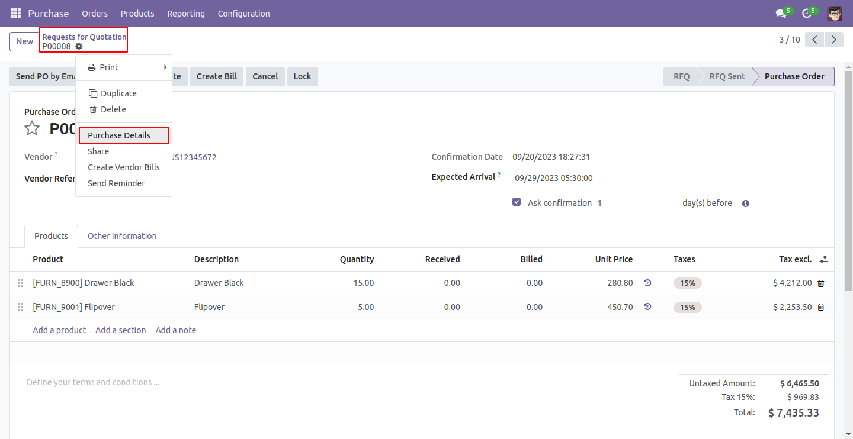This screenshot has width=853, height=439.
Task: Open Purchase Details from the menu
Action: tap(124, 135)
